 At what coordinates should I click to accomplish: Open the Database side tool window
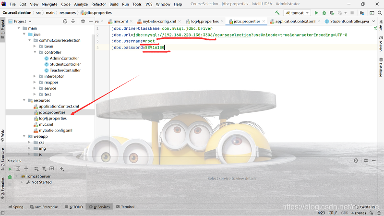[x=381, y=67]
